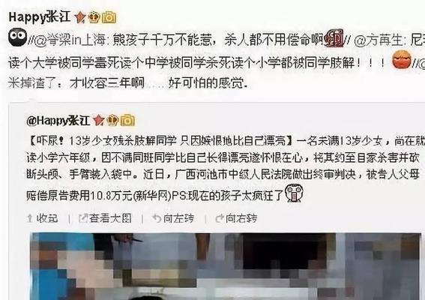Click the crown membership icon beside top username
Viewport: 425px width, 300px height.
[94, 17]
